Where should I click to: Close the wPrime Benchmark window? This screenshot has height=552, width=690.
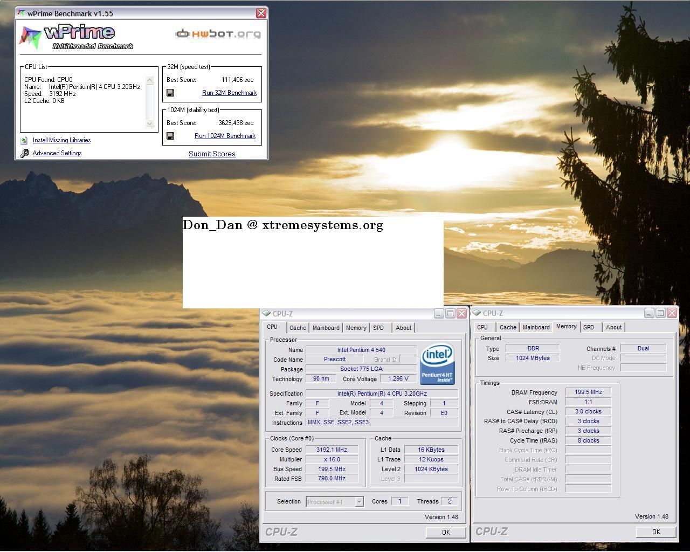click(x=261, y=13)
